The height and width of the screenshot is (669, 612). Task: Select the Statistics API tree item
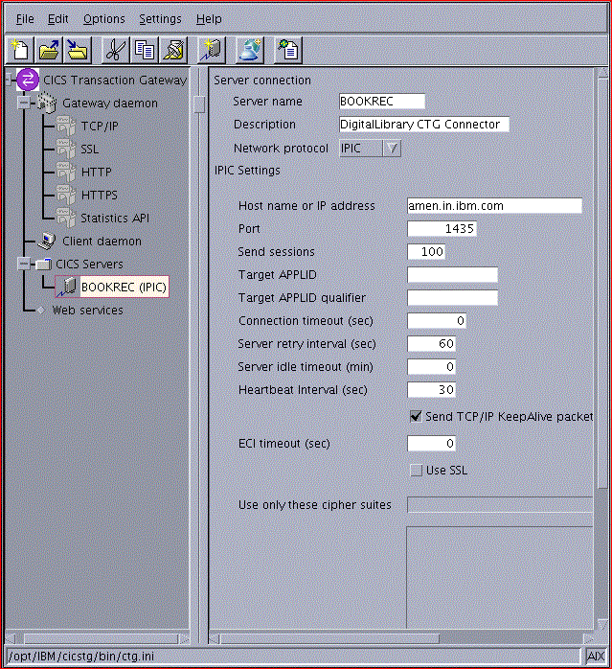(114, 219)
